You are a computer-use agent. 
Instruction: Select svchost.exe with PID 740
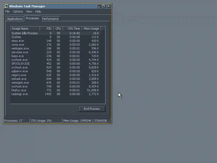coord(56,86)
